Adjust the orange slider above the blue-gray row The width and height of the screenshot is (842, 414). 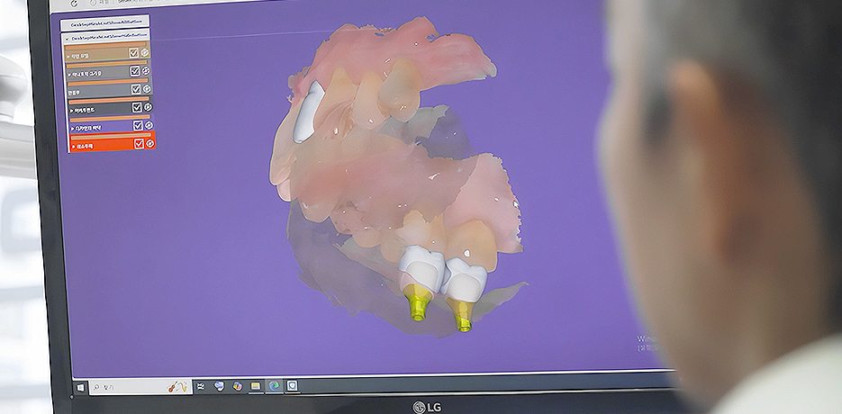(108, 82)
